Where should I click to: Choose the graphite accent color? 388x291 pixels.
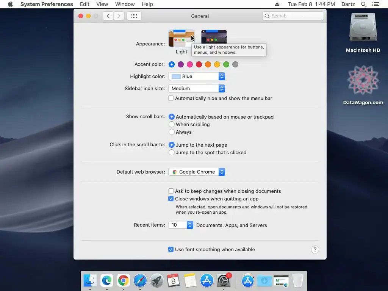pos(235,64)
